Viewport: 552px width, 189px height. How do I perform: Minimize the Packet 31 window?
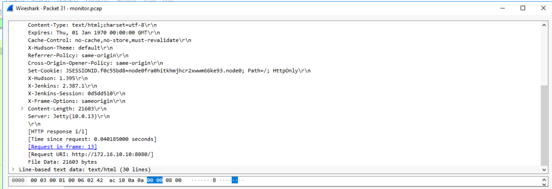(x=502, y=8)
